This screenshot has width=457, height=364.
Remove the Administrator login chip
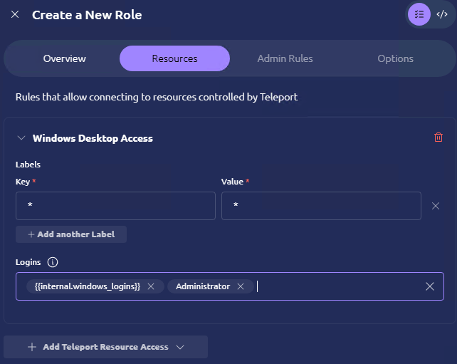(x=241, y=286)
